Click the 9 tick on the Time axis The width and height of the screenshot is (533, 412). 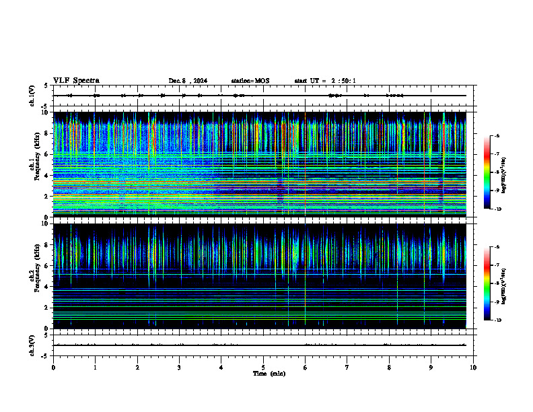(x=431, y=368)
